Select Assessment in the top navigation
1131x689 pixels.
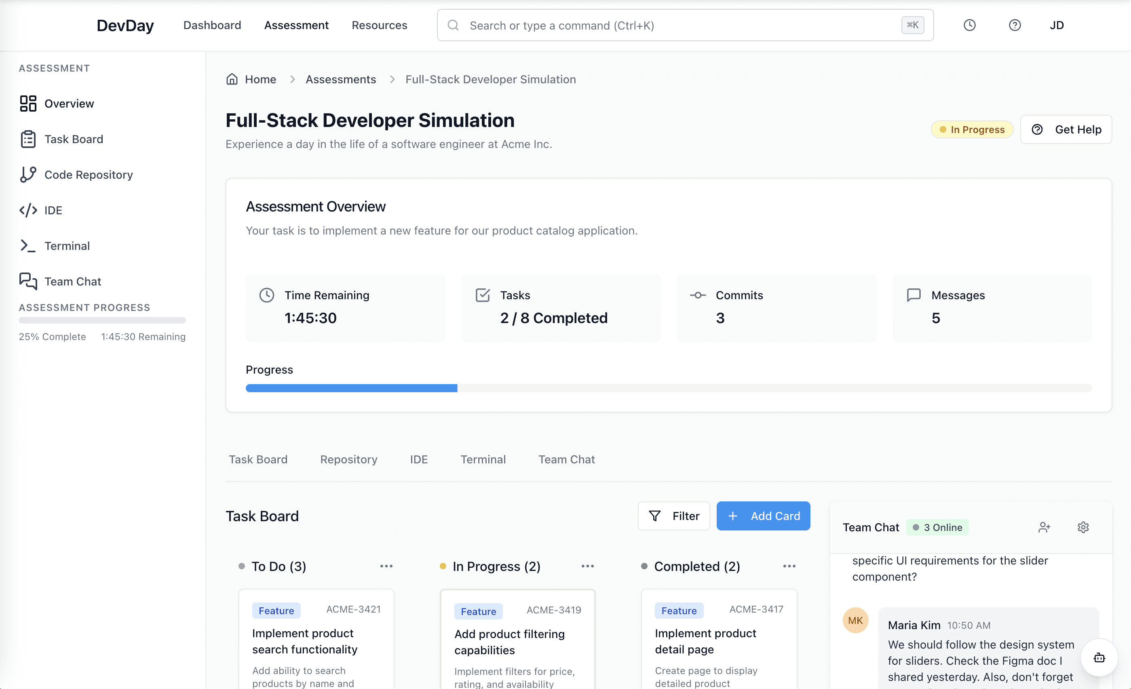pyautogui.click(x=297, y=25)
